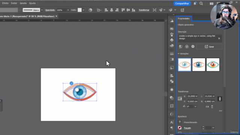Viewport: 240px width, 135px height.
Task: Select the sem título-1 document tab
Action: pos(27,16)
